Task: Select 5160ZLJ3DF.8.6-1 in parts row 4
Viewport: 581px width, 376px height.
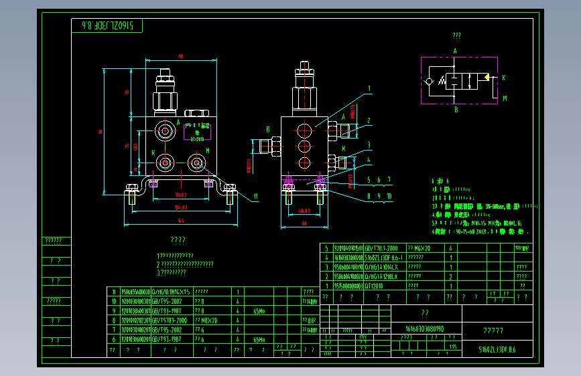Action: click(384, 257)
